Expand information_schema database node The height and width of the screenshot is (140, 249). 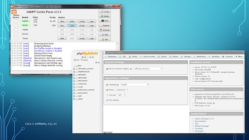pyautogui.click(x=74, y=69)
